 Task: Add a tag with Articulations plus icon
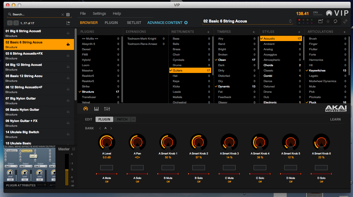tap(345, 32)
